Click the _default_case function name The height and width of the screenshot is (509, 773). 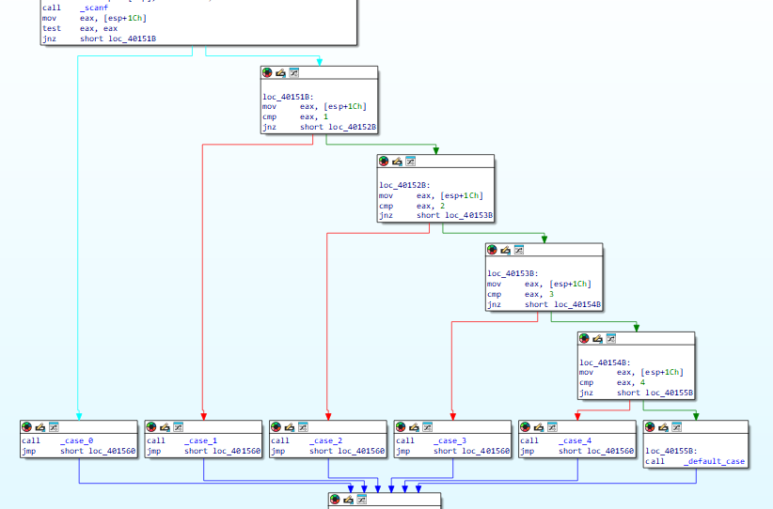(x=714, y=461)
